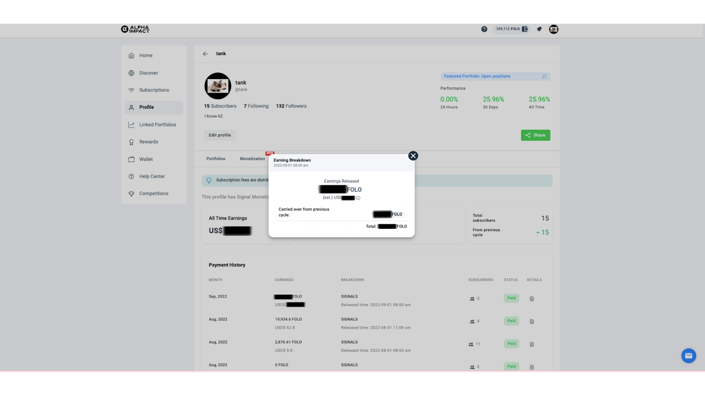Open Rewards in the sidebar

pos(154,142)
